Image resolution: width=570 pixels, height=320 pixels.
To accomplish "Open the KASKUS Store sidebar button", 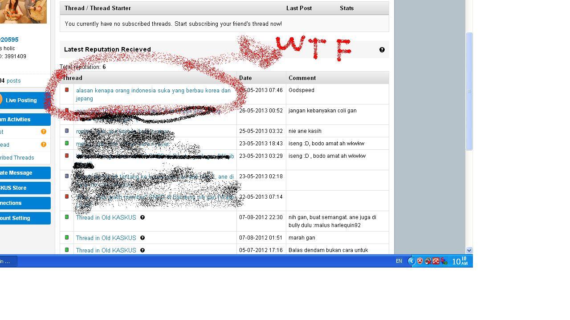I will click(25, 188).
